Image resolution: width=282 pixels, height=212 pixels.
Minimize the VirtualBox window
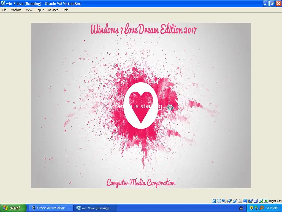tap(266, 3)
